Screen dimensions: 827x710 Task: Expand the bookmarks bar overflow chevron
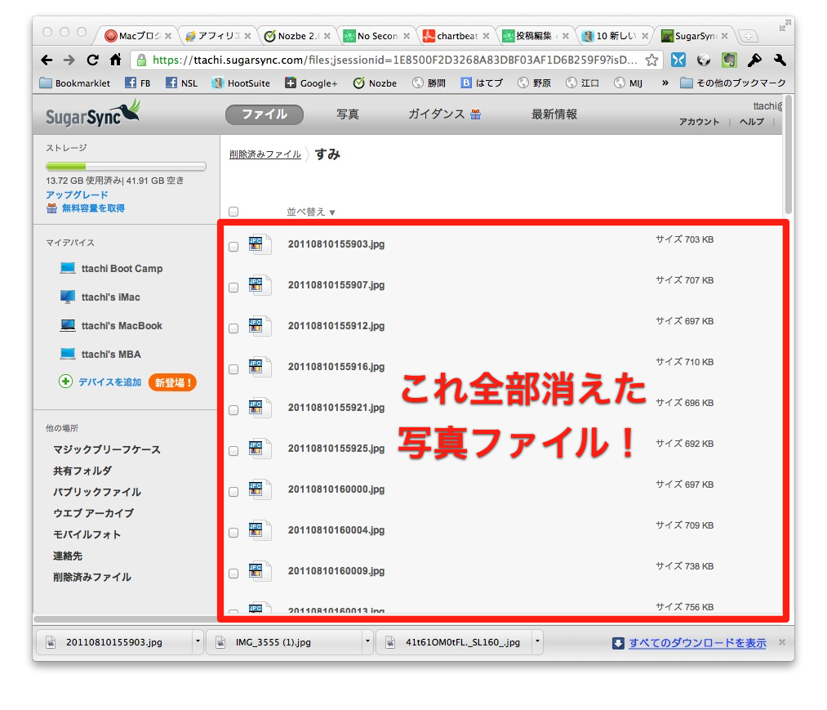coord(665,83)
